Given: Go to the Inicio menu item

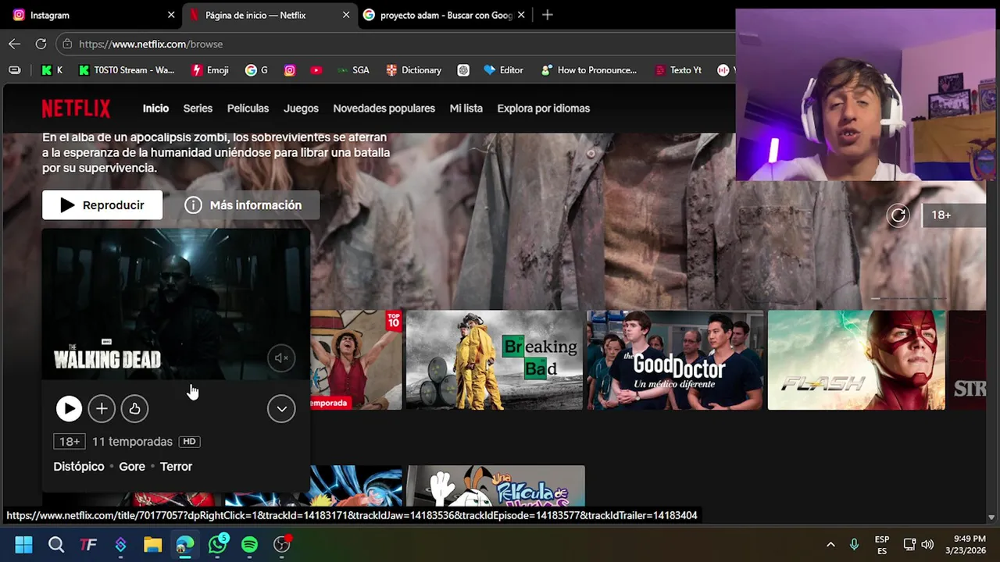Looking at the screenshot, I should 155,108.
